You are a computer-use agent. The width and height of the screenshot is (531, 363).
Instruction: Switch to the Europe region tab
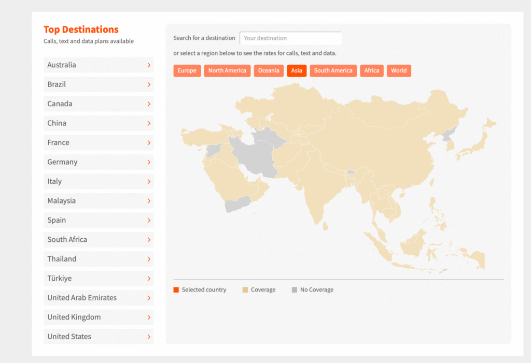pos(187,71)
